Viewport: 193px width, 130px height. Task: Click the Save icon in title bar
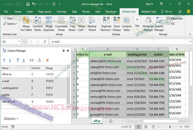point(28,4)
